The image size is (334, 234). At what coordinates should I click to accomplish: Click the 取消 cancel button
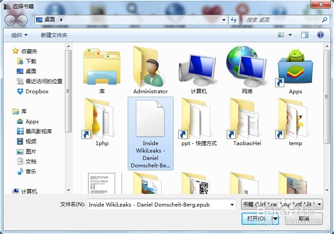pyautogui.click(x=304, y=218)
